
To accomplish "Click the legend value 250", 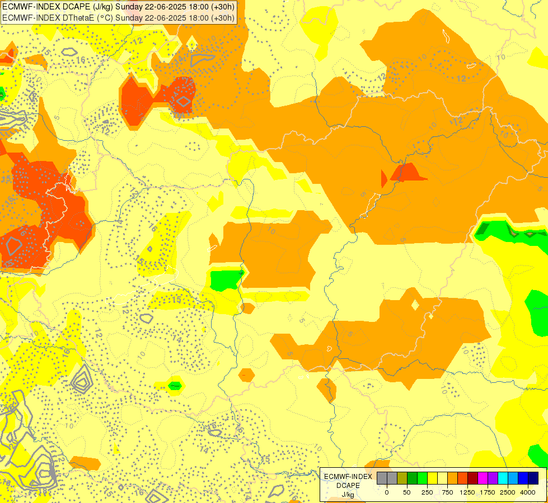I will click(x=427, y=492).
